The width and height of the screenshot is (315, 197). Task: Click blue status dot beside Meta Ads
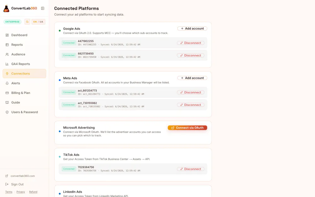click(60, 80)
